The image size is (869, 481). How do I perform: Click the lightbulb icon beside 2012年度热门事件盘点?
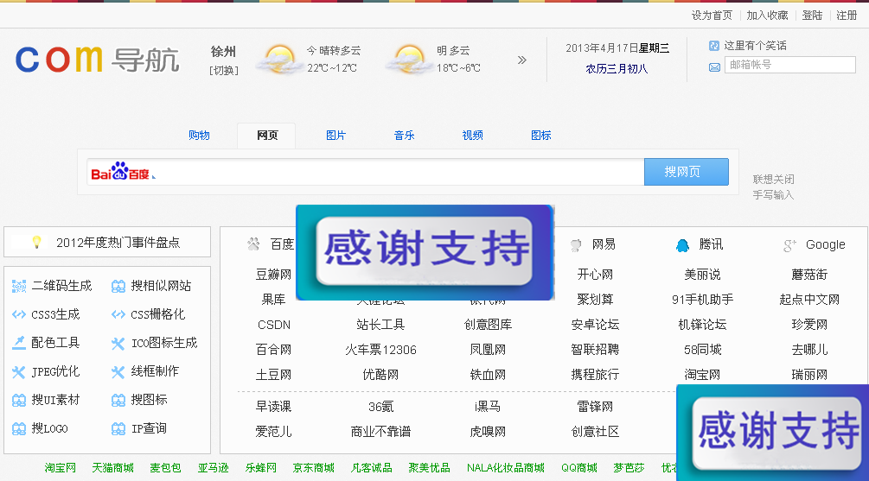pyautogui.click(x=36, y=242)
